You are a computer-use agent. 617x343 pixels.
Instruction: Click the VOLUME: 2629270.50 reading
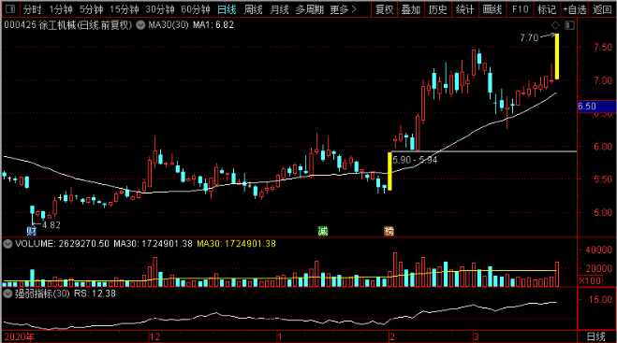point(62,244)
